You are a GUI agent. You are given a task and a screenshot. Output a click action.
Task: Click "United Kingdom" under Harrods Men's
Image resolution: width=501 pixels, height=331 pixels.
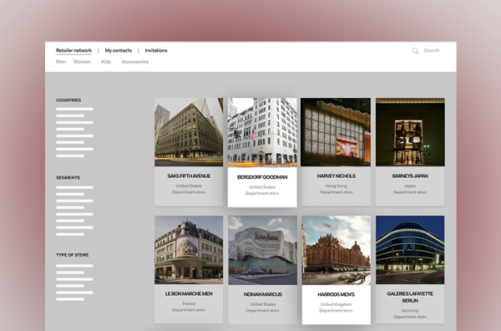click(x=337, y=304)
